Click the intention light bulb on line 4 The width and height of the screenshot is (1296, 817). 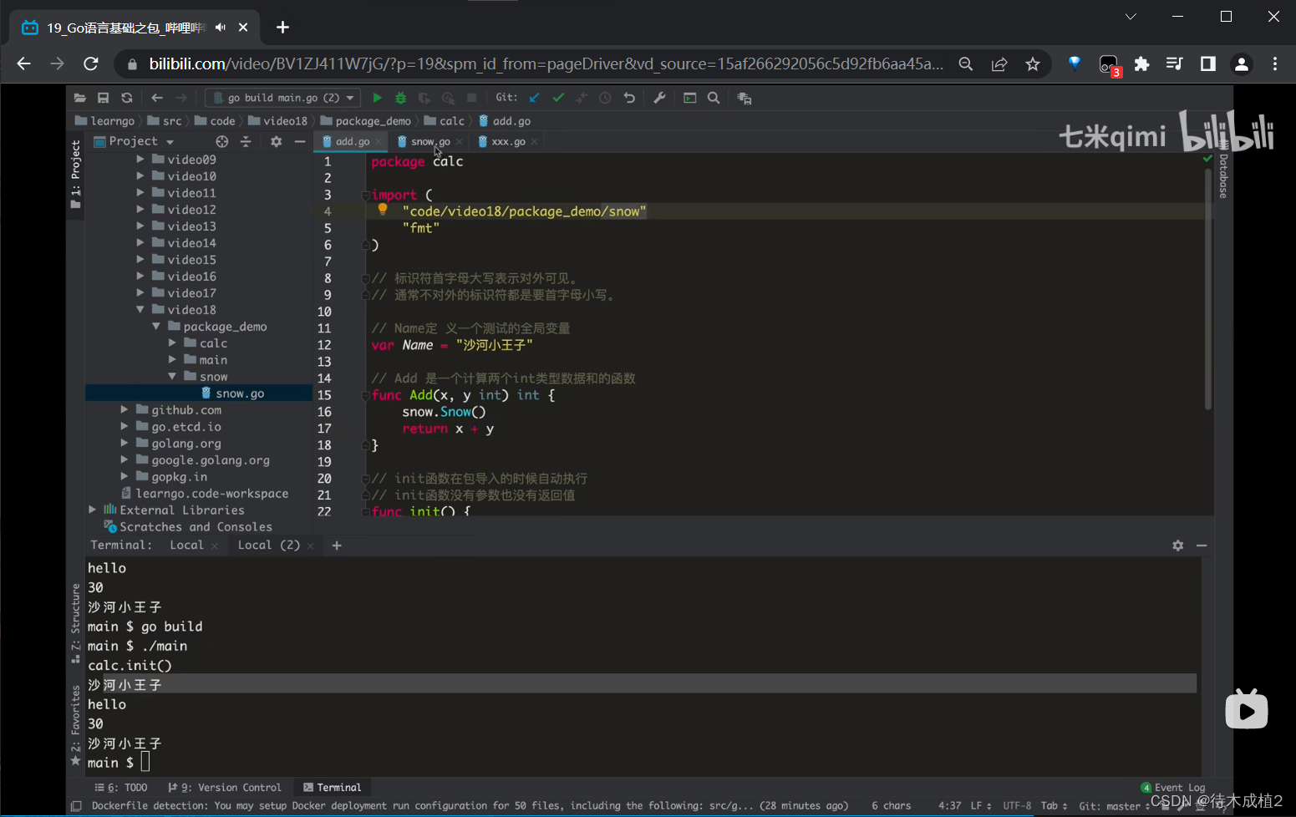[x=383, y=210]
